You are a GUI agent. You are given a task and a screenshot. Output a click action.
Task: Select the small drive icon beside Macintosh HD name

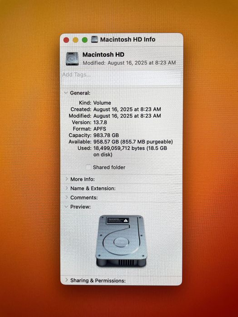[x=72, y=59]
